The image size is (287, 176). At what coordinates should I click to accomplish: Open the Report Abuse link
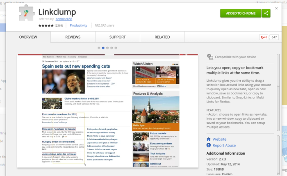click(224, 145)
